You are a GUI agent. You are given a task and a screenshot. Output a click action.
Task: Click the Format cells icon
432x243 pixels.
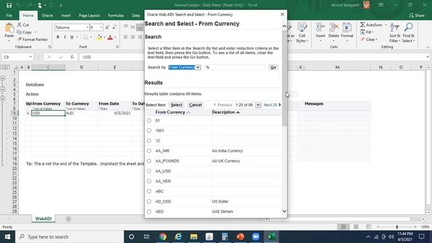click(x=347, y=28)
